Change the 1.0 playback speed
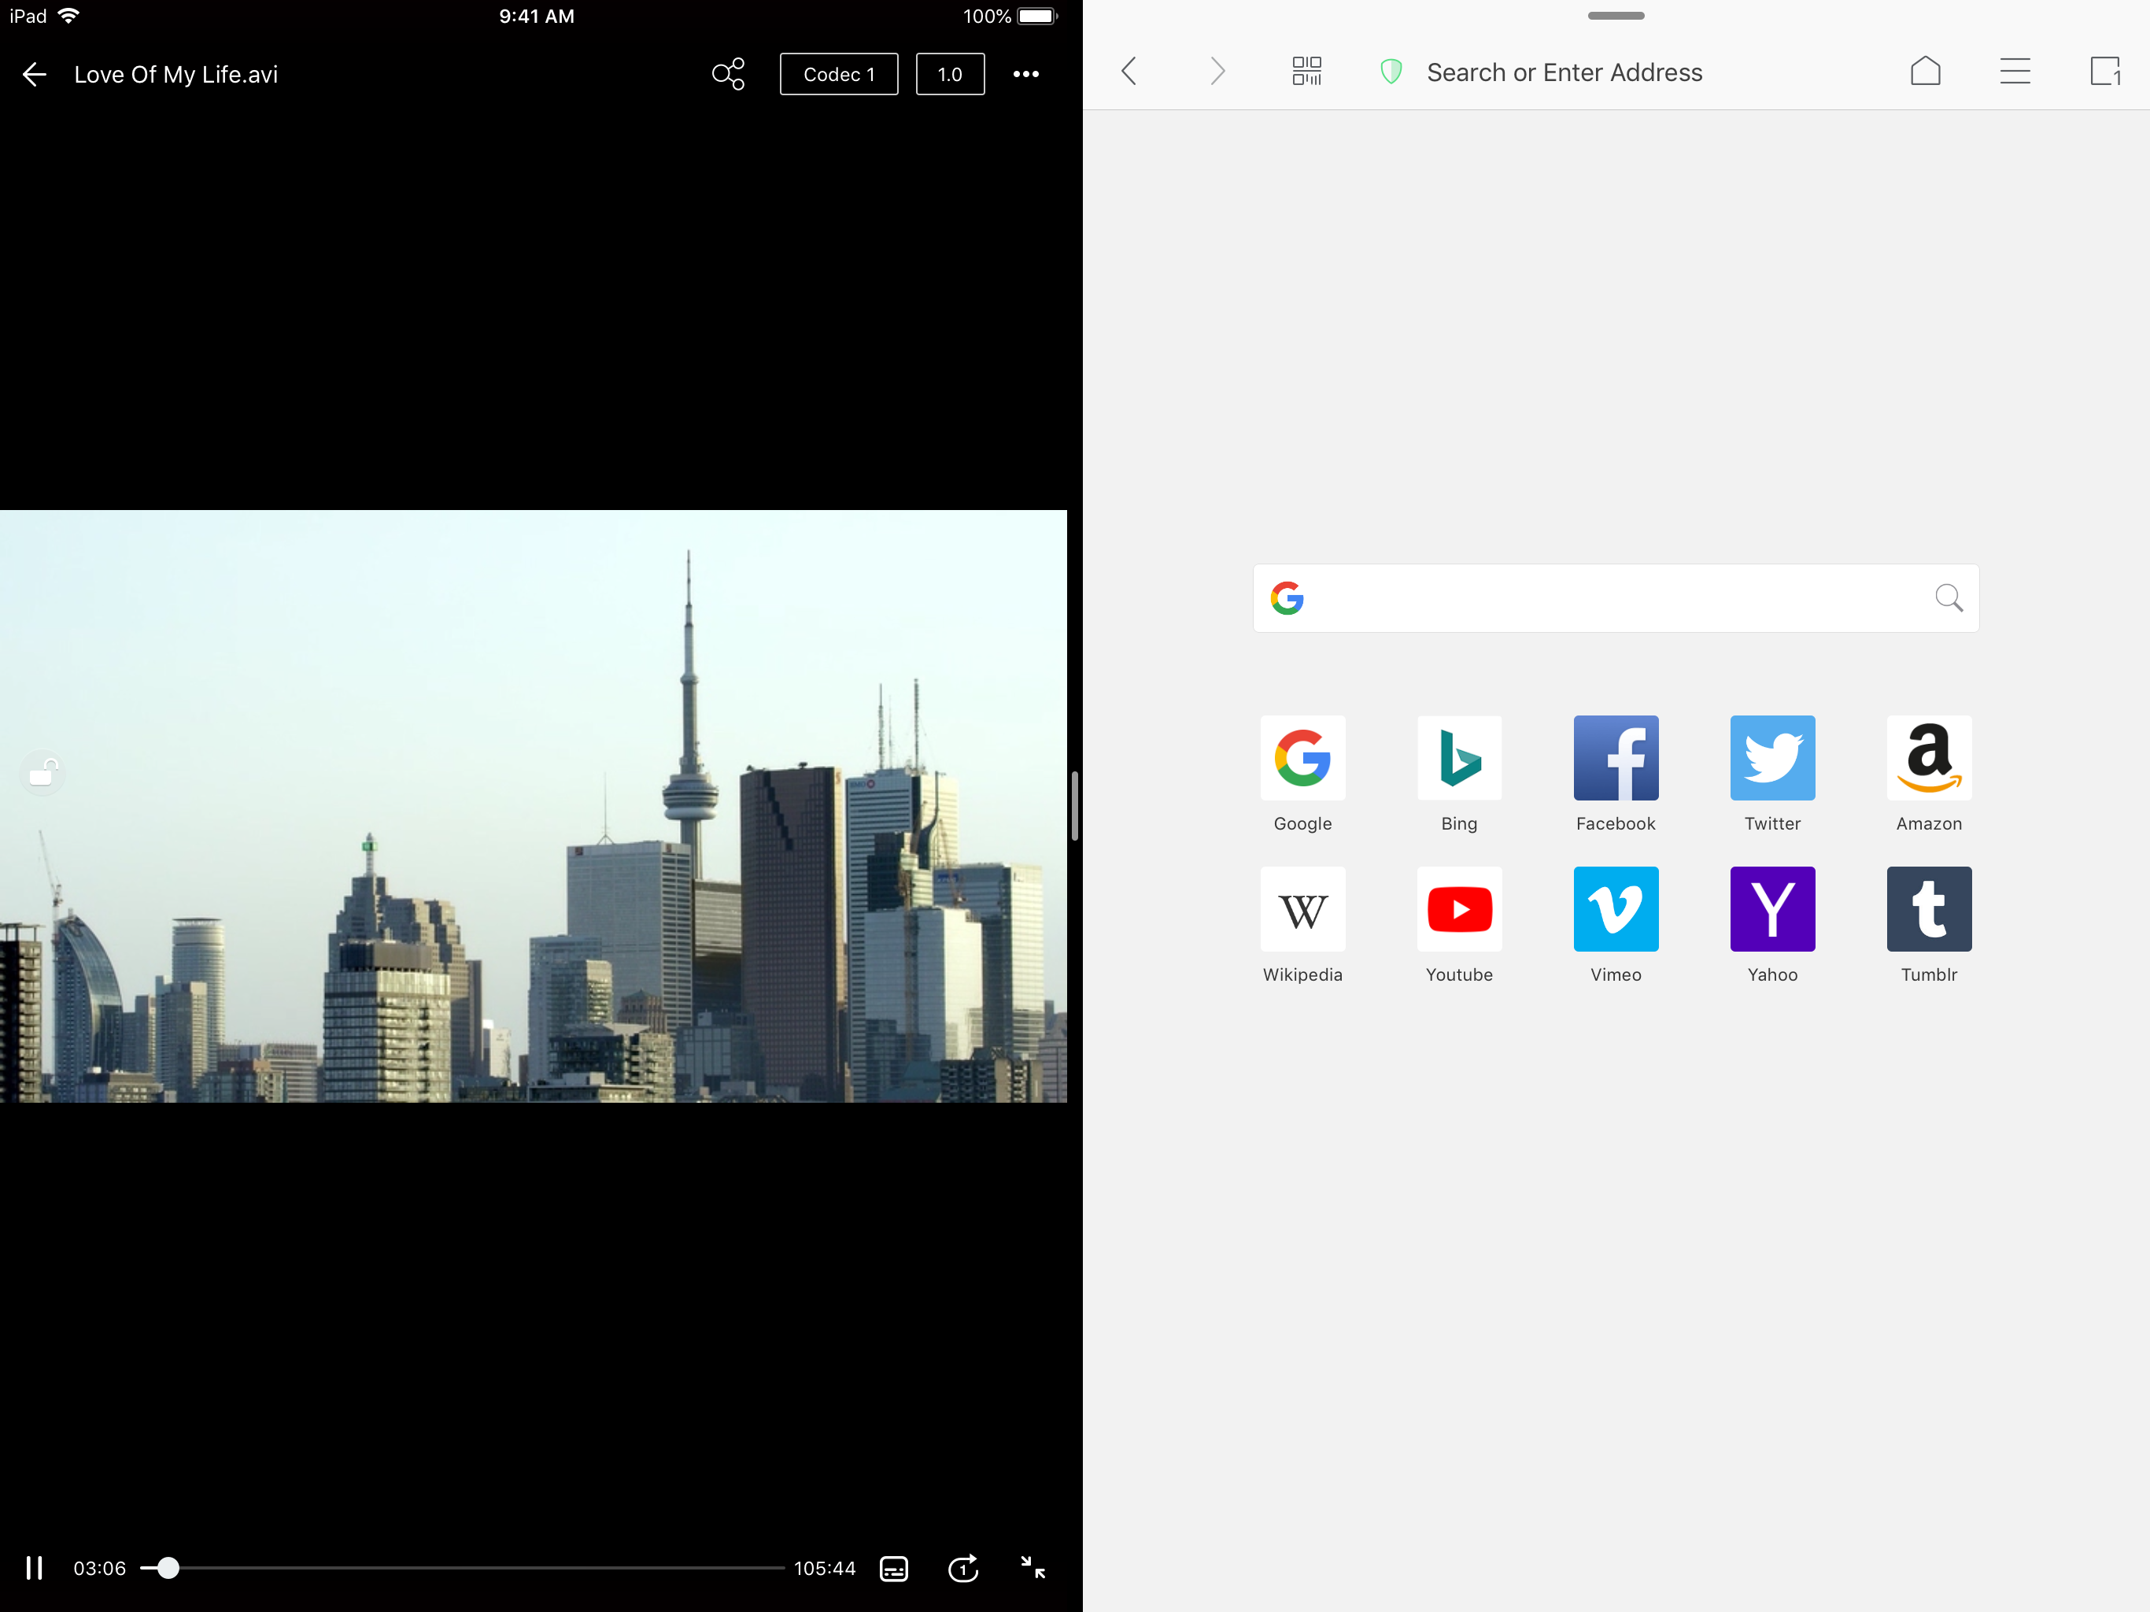Screen dimensions: 2150x1612 click(950, 74)
